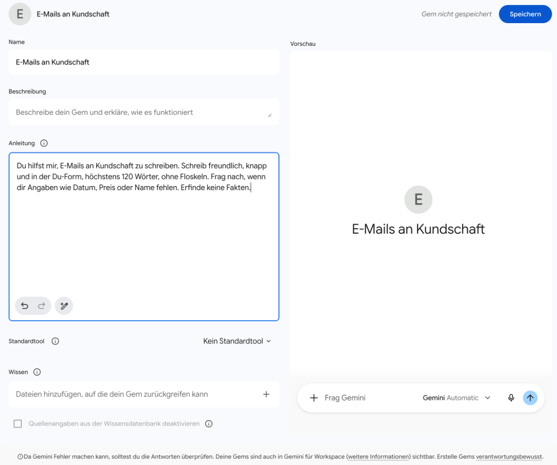Click the Beschreibung input field
Viewport: 557px width, 465px height.
[x=144, y=112]
